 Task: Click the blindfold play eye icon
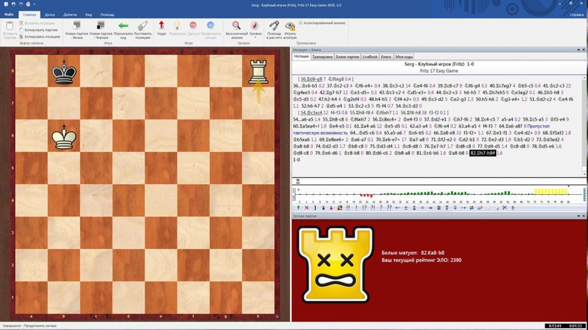tap(290, 29)
